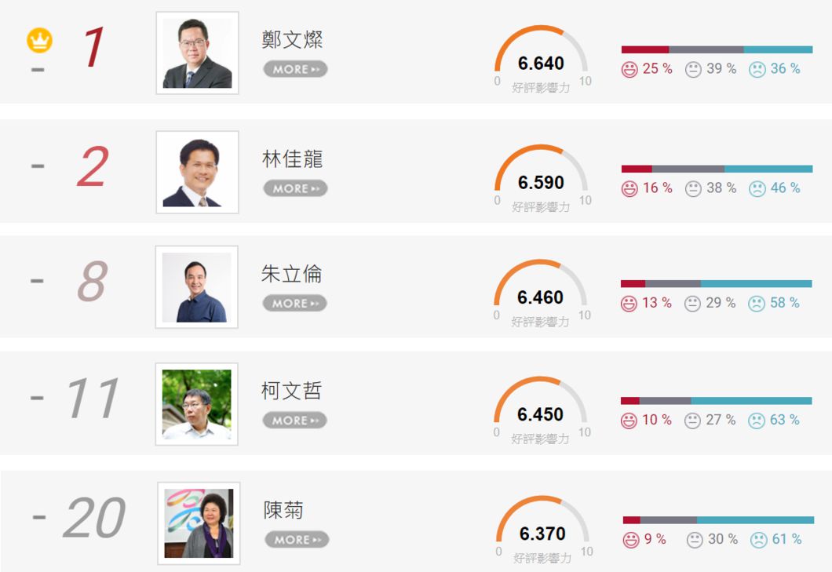Click the happy face icon beside 25 %
Viewport: 832px width, 572px height.
pos(629,70)
